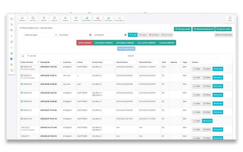
Task: Click the New Bike Reservation button
Action: click(x=204, y=29)
